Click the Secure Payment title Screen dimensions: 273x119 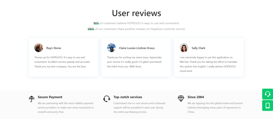[x=50, y=97]
